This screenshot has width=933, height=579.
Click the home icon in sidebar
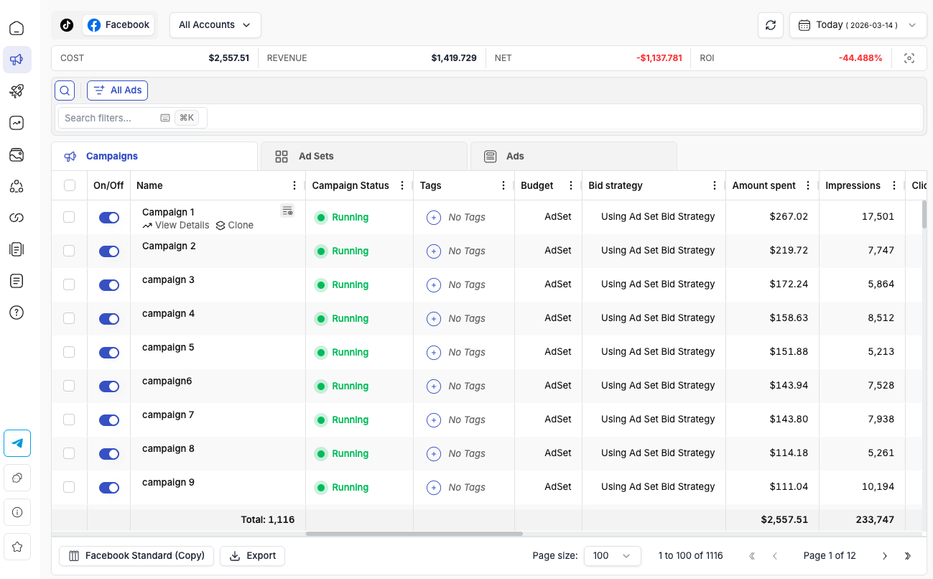(17, 29)
